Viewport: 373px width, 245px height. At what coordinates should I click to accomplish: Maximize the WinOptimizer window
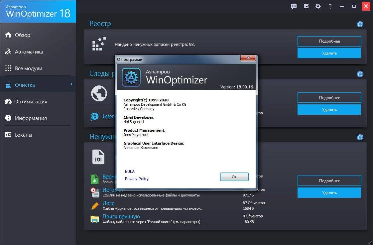(x=354, y=6)
